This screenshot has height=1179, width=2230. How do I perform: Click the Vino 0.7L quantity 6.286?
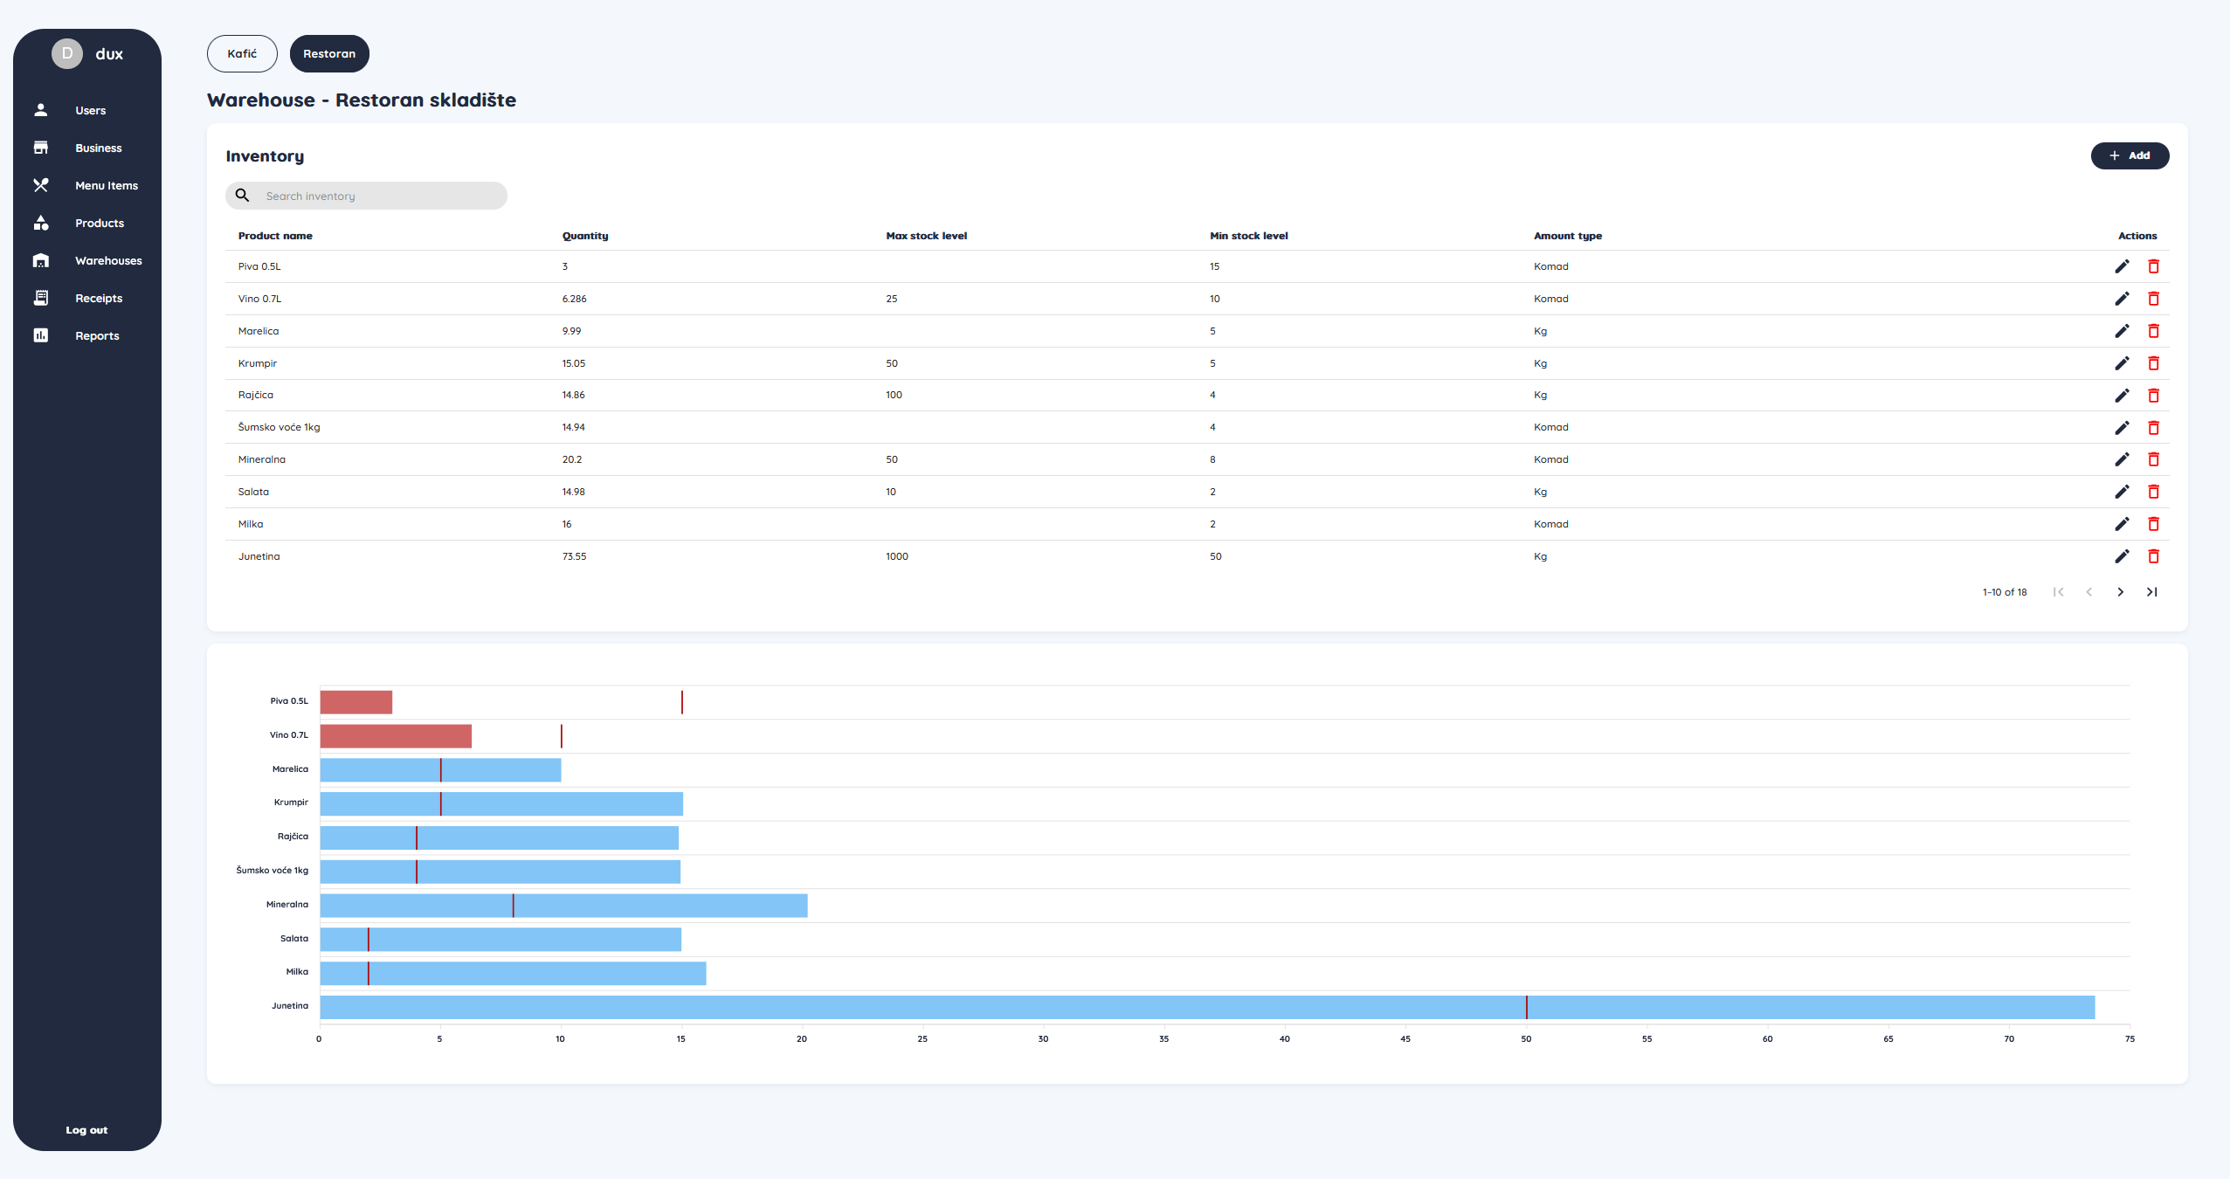[574, 299]
